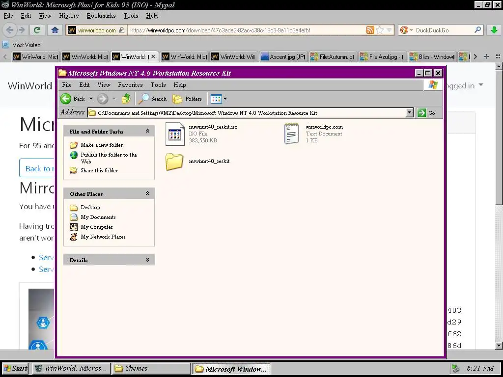Switch to the File:Autumn.jpg browser tab
Viewport: 503px width, 377px height.
point(333,57)
